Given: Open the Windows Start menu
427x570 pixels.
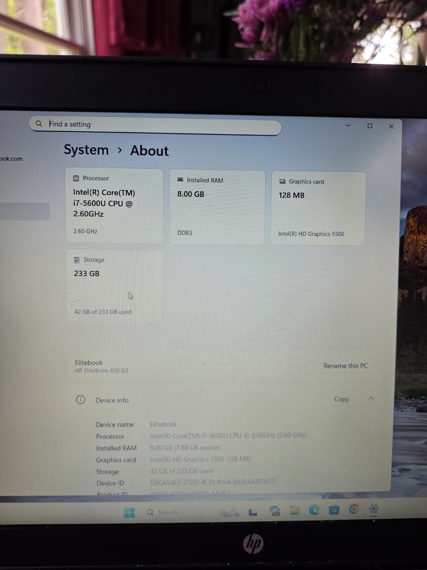Looking at the screenshot, I should pos(129,513).
